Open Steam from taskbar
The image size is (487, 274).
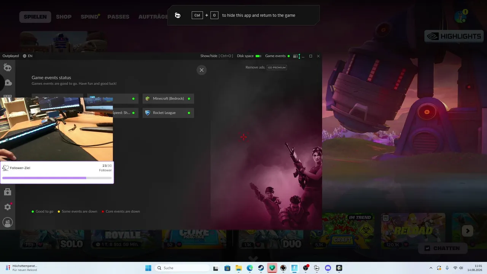[261, 268]
